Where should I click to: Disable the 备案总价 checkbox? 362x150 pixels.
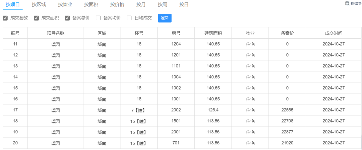(x=67, y=18)
